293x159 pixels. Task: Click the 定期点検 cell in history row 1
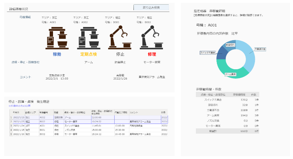pos(58,118)
